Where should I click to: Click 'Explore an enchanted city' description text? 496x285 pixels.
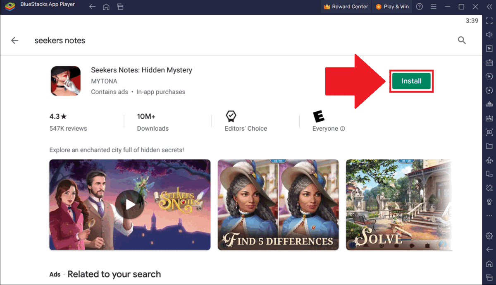pyautogui.click(x=117, y=150)
